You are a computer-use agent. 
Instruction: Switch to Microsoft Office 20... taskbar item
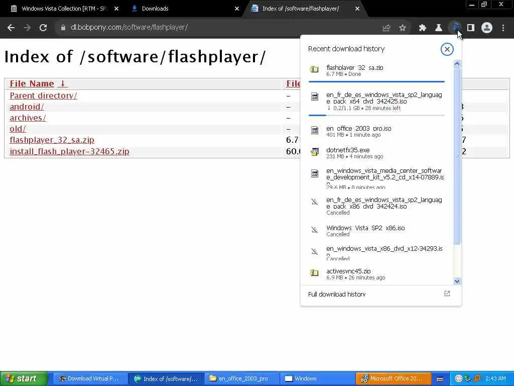click(x=394, y=379)
